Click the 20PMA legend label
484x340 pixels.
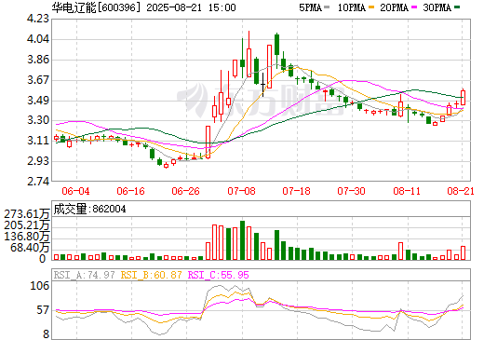point(394,7)
